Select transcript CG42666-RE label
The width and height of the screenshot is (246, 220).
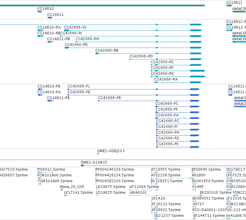(76, 45)
